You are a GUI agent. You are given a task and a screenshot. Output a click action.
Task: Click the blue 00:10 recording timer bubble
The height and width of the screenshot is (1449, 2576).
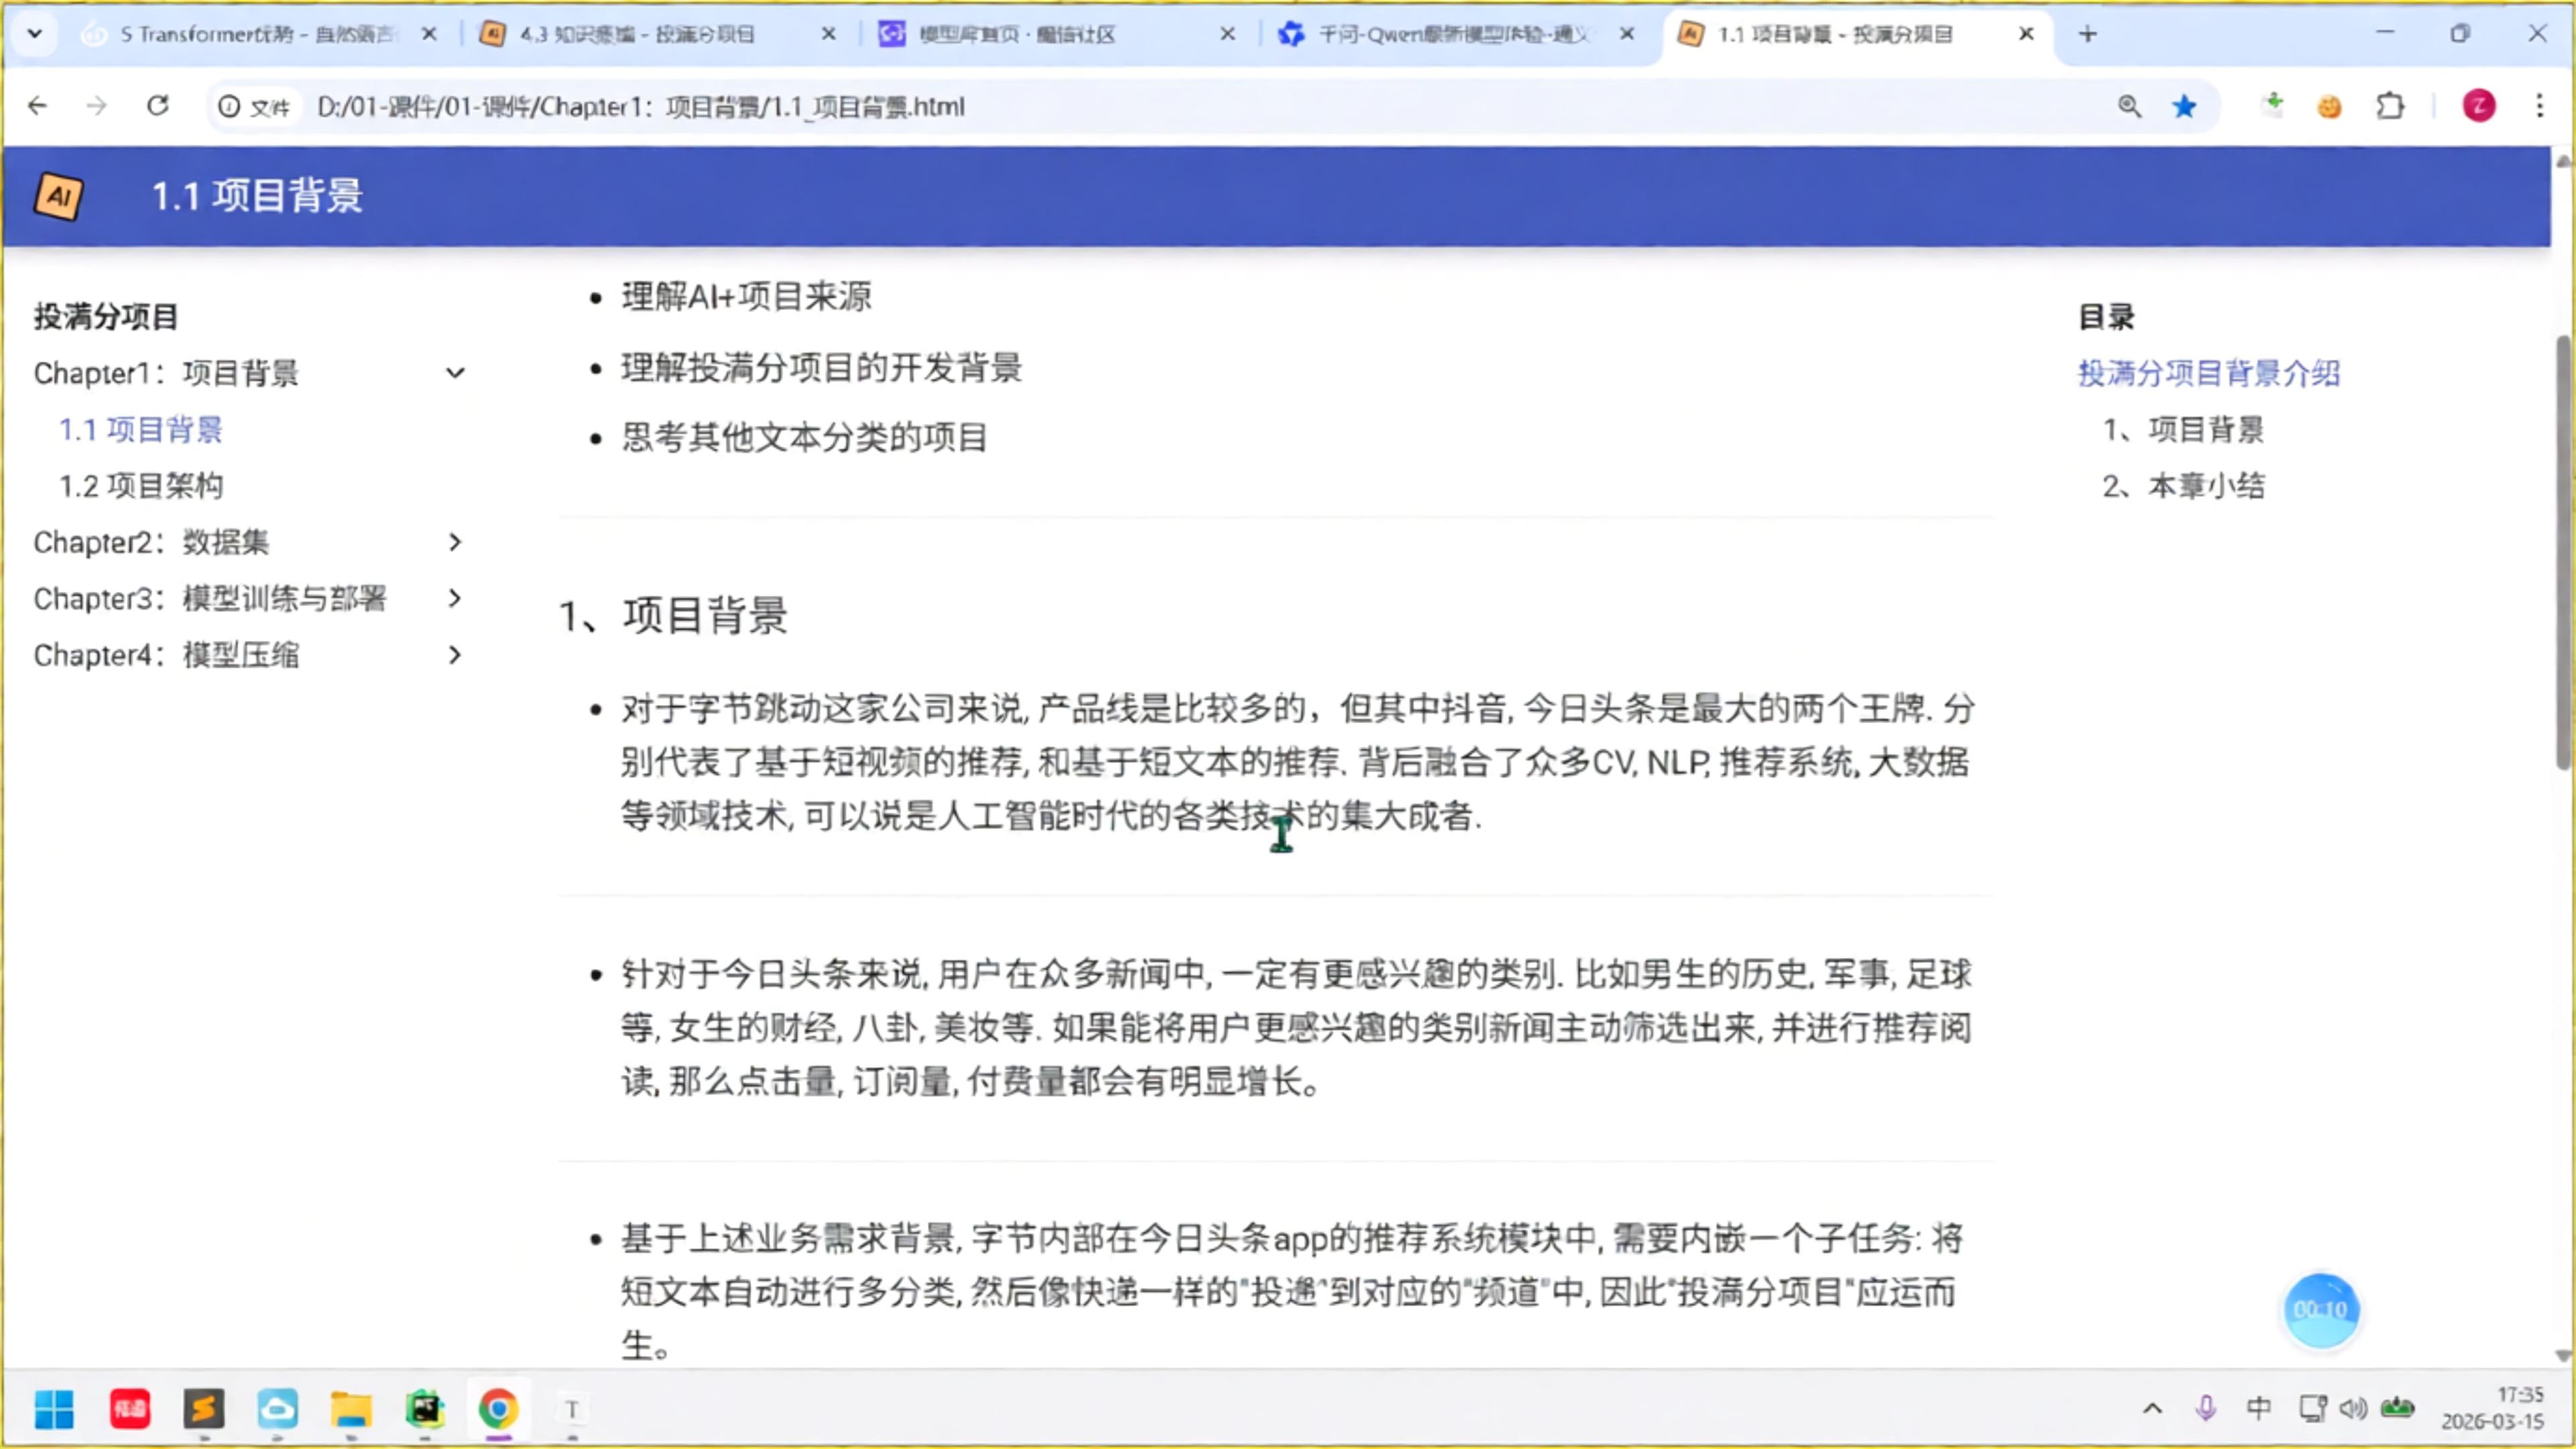tap(2321, 1310)
